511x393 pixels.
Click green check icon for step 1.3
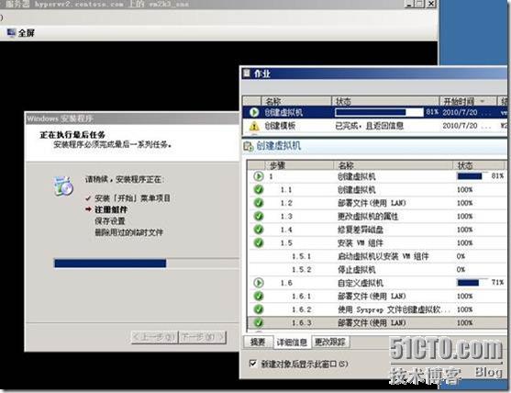tap(259, 216)
